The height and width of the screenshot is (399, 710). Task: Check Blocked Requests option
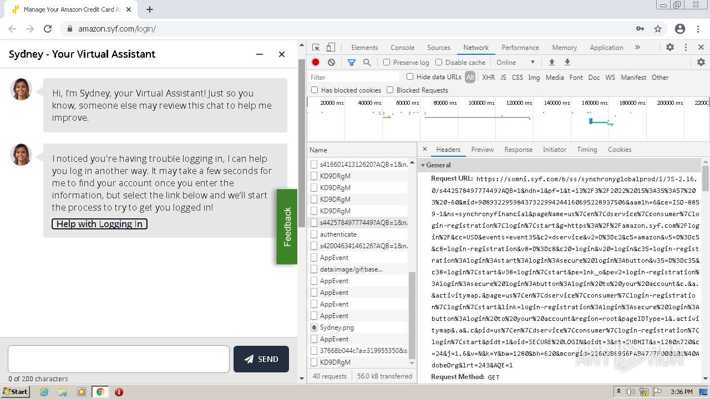coord(390,90)
